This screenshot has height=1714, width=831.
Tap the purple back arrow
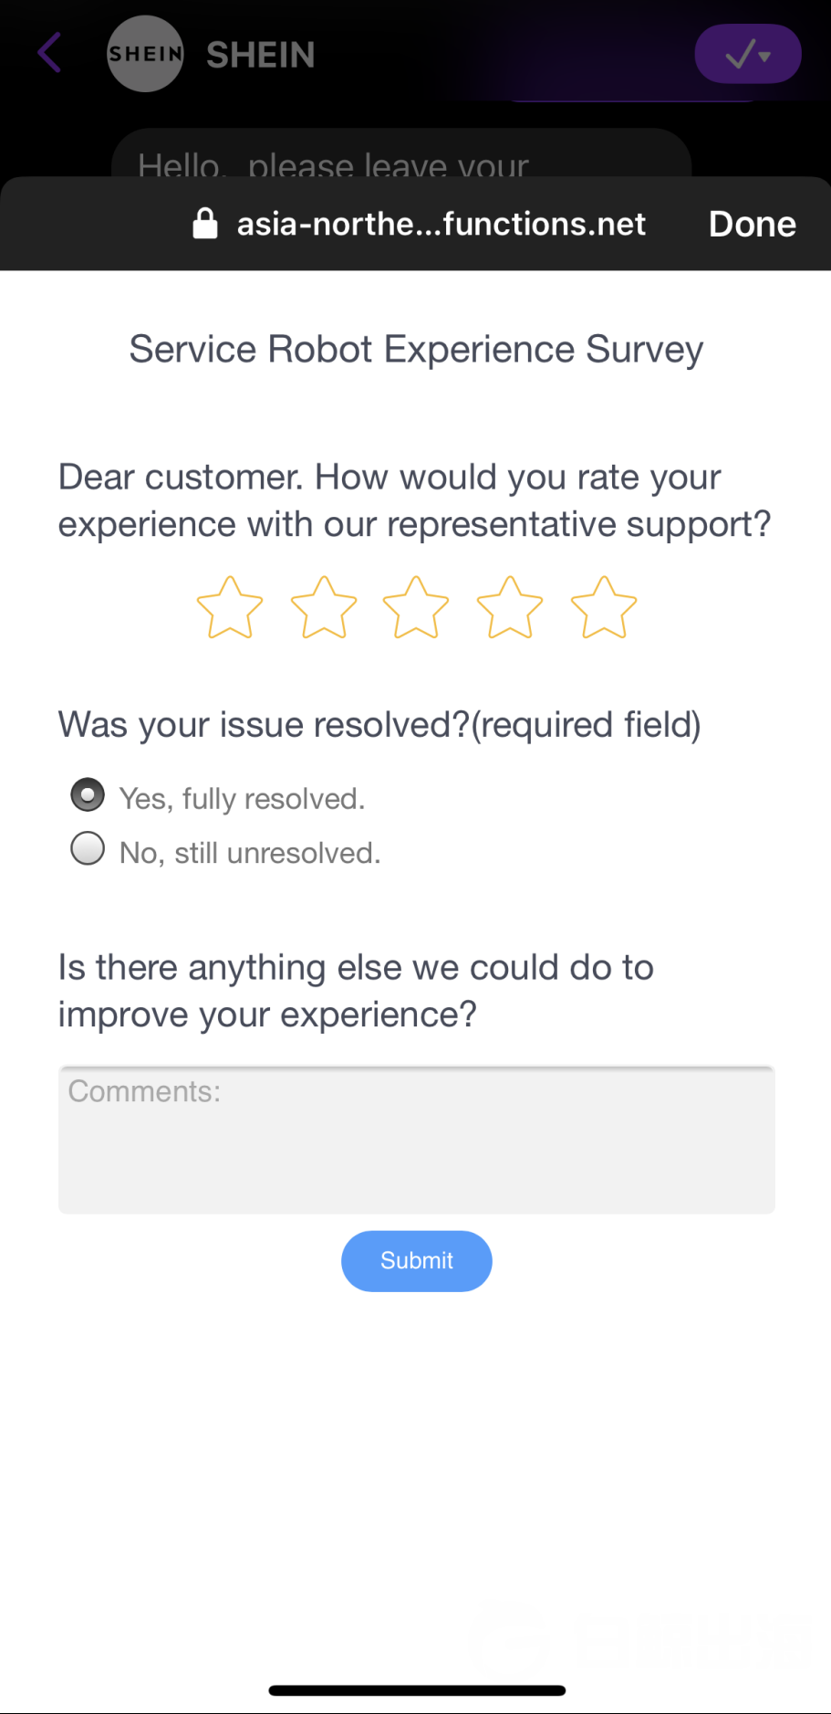pos(50,53)
